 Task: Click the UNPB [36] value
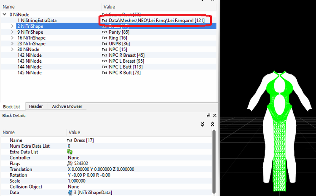pyautogui.click(x=119, y=44)
